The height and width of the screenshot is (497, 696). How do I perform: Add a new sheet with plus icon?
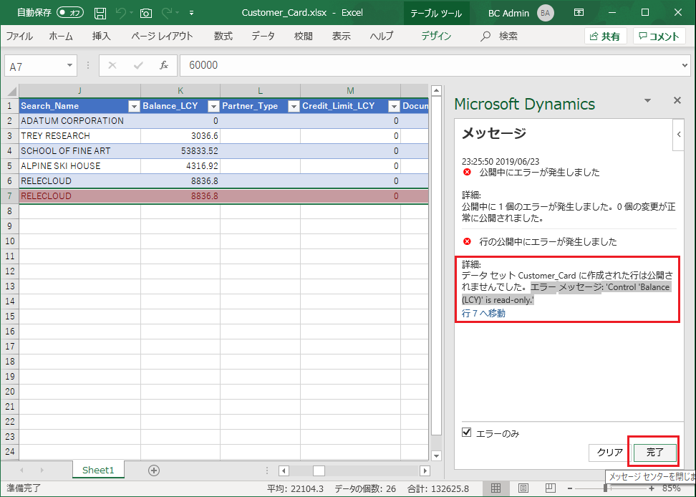[x=153, y=471]
